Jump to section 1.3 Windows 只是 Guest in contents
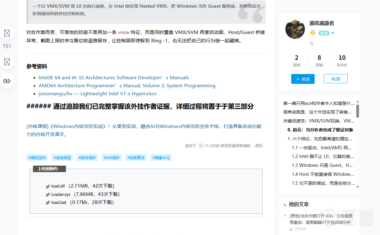This screenshot has width=380, height=235. coord(322,165)
